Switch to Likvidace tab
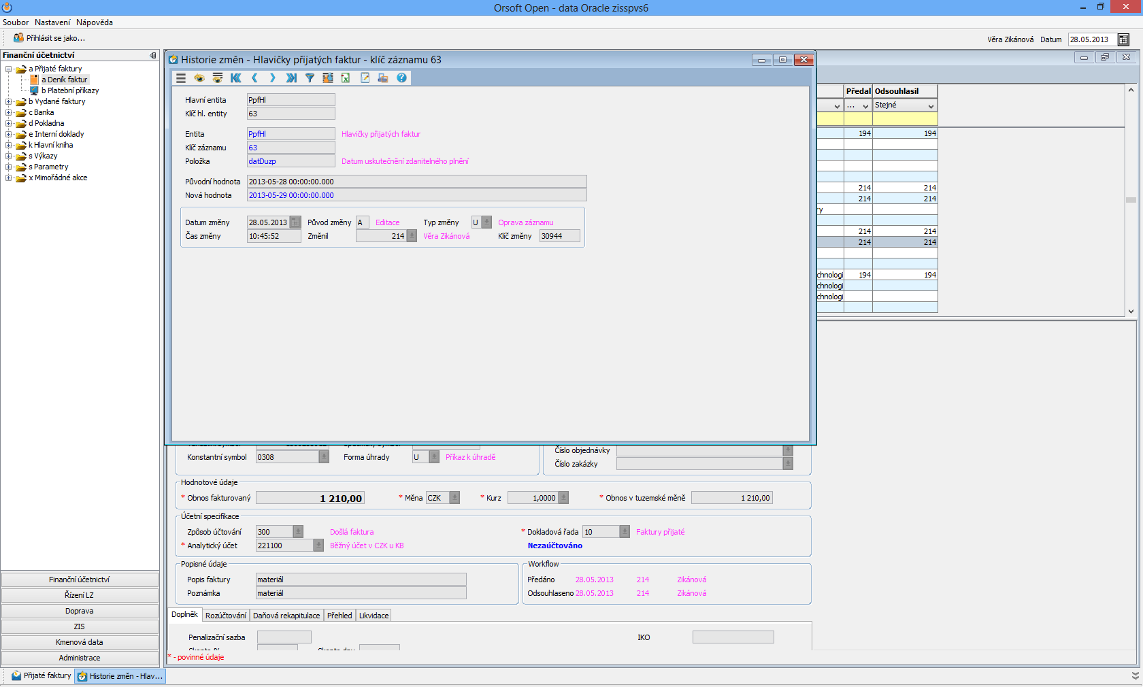1143x687 pixels. [374, 616]
